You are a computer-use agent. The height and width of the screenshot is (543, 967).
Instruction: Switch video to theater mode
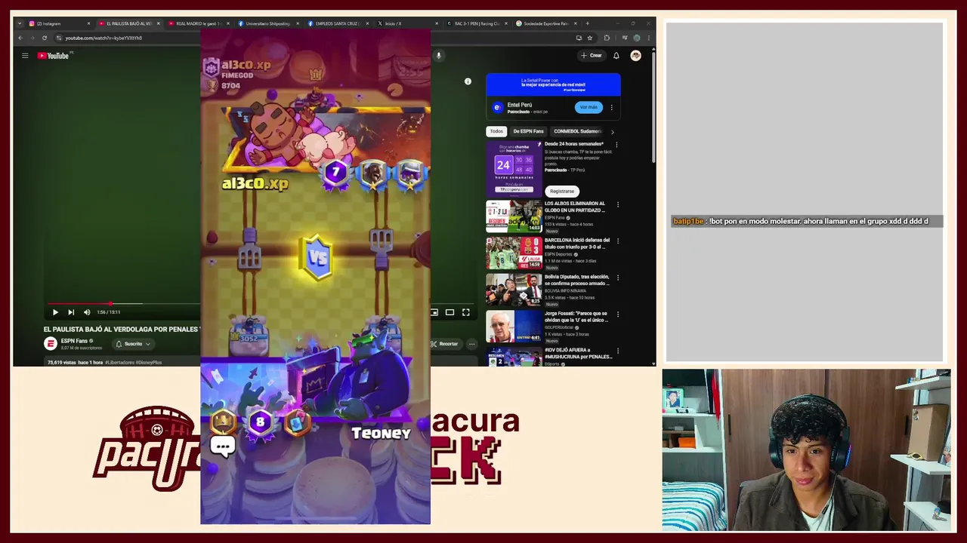pyautogui.click(x=450, y=312)
